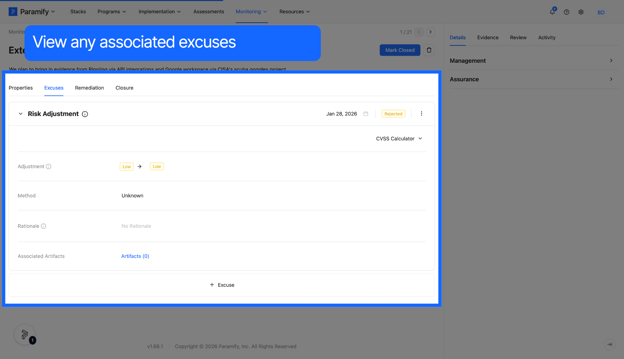Open the Programs menu dropdown
The image size is (624, 359).
pyautogui.click(x=112, y=12)
